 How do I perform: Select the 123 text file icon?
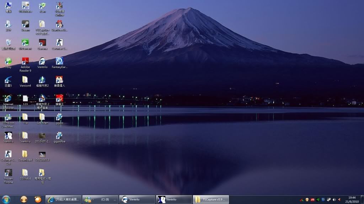25,98
